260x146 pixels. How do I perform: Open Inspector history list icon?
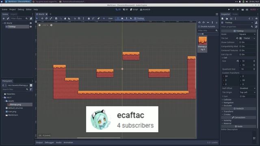click(256, 19)
